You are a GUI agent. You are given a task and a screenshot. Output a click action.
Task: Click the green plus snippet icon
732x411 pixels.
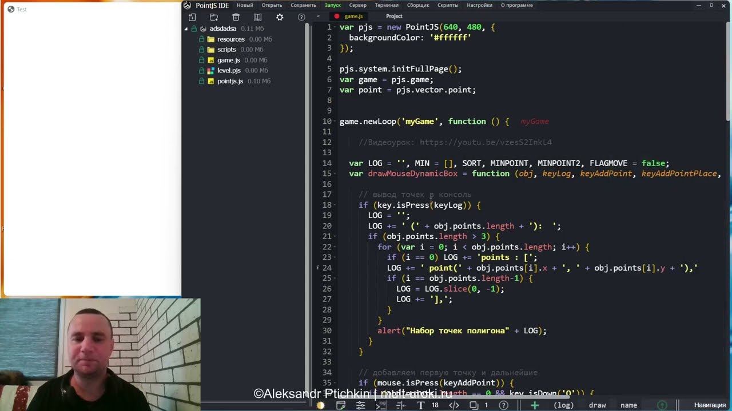tap(535, 405)
